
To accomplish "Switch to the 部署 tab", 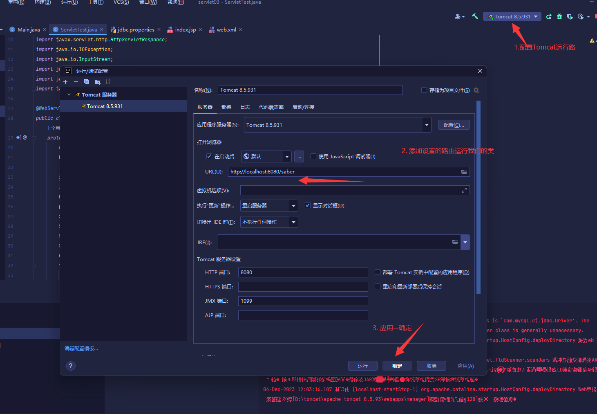I will [x=226, y=107].
